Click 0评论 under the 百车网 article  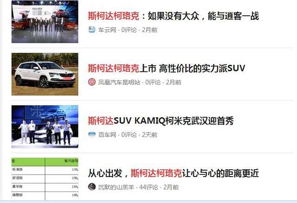pos(129,135)
